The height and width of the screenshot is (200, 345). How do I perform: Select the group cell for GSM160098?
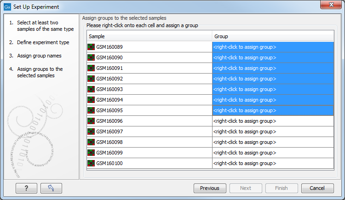(273, 142)
